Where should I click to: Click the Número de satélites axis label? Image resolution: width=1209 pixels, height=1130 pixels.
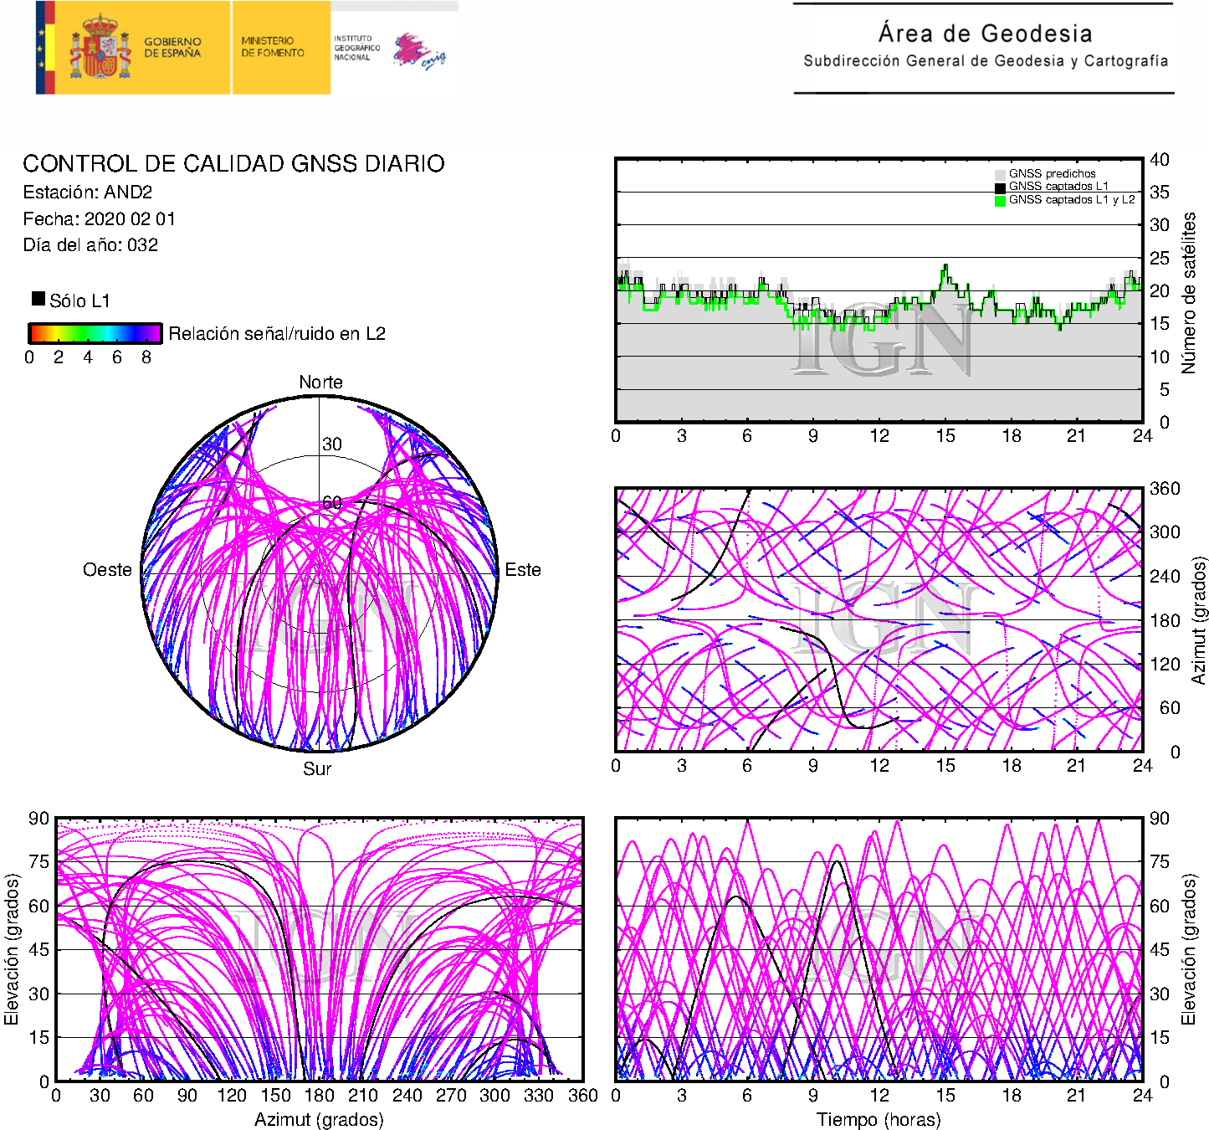[x=1188, y=292]
